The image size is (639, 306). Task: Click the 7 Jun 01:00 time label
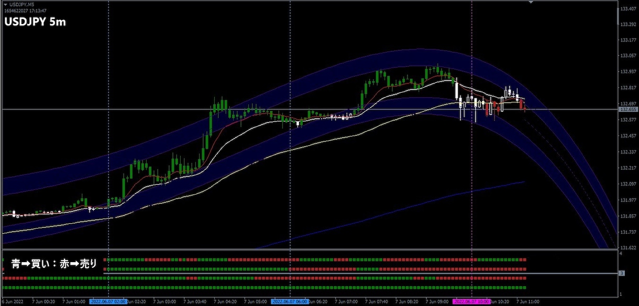click(74, 302)
